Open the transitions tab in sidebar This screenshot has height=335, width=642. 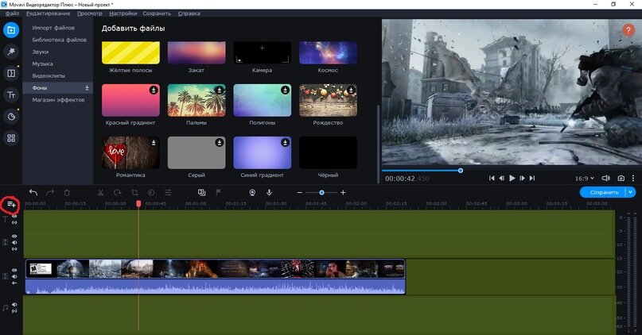click(x=11, y=73)
